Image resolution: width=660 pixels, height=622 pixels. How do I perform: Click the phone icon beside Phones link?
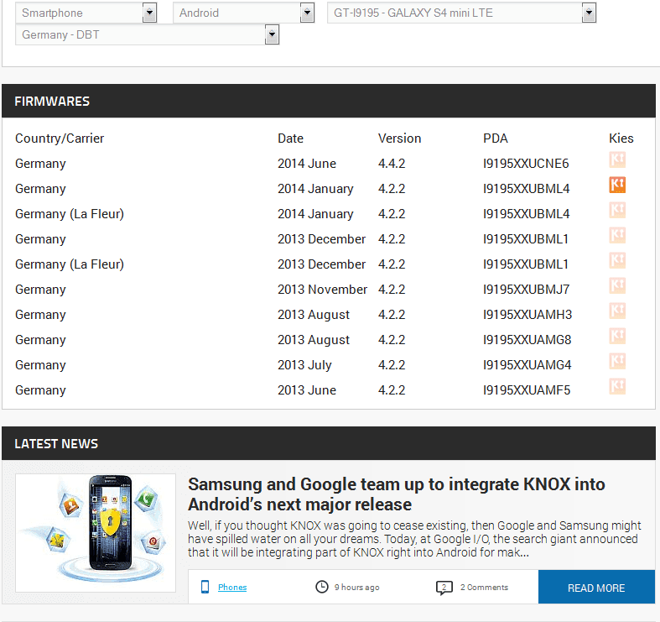tap(205, 587)
